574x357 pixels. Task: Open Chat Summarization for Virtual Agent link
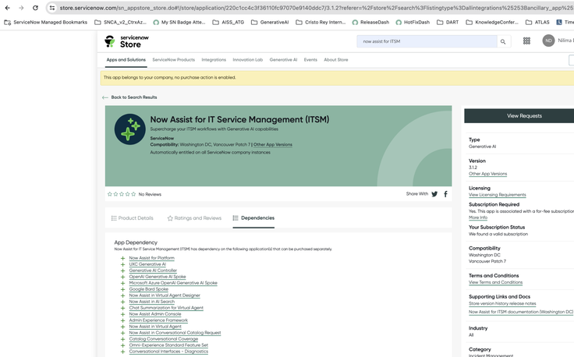(x=166, y=308)
